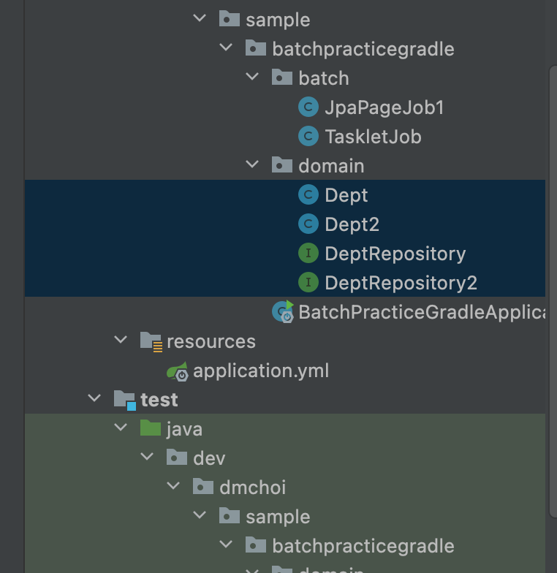The image size is (557, 573).
Task: Click the Dept class icon
Action: [x=308, y=195]
